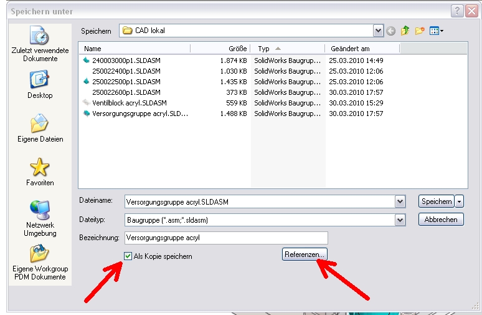Image resolution: width=482 pixels, height=315 pixels.
Task: Click icon of Ventilblock acryl.SLDASM
Action: 87,102
